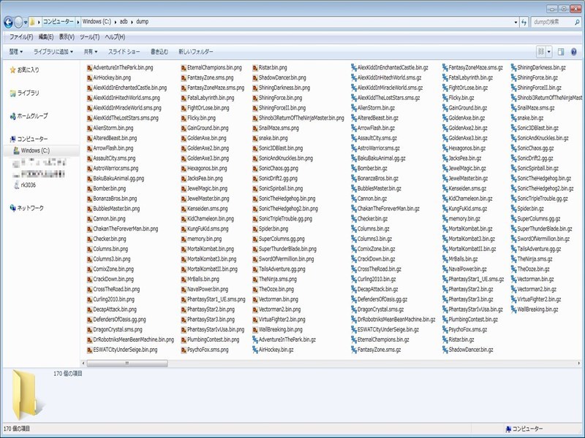585x438 pixels.
Task: Click the refresh button beside address bar
Action: pos(524,22)
